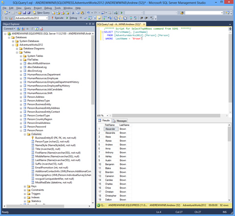Switch to the Messages tab
Image resolution: width=235 pixels, height=216 pixels.
120,120
